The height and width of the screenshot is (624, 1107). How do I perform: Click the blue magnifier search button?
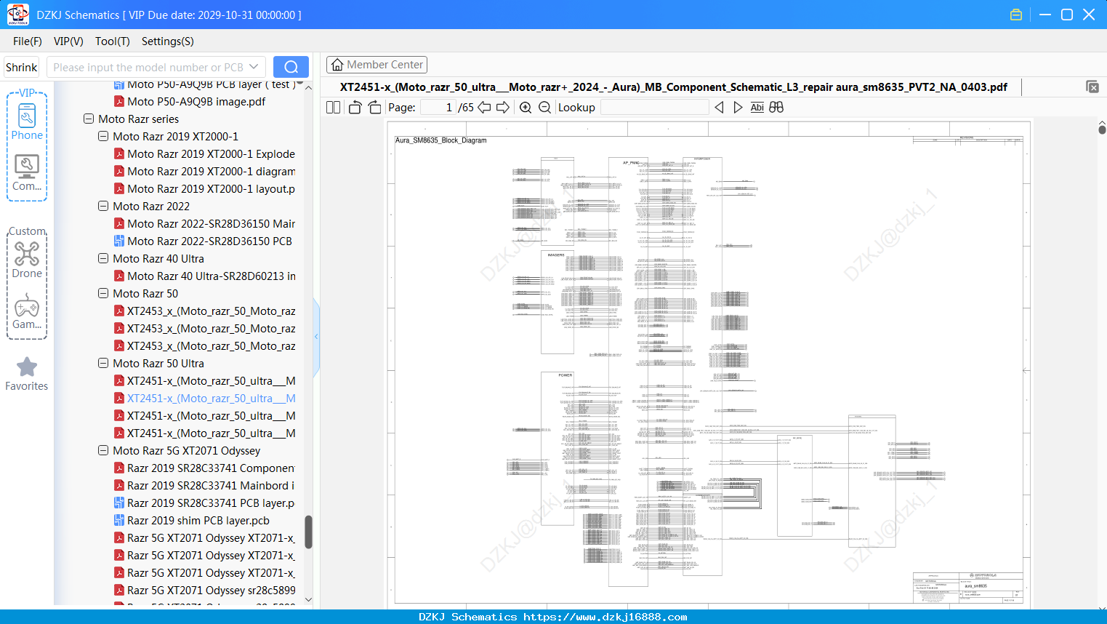point(291,67)
